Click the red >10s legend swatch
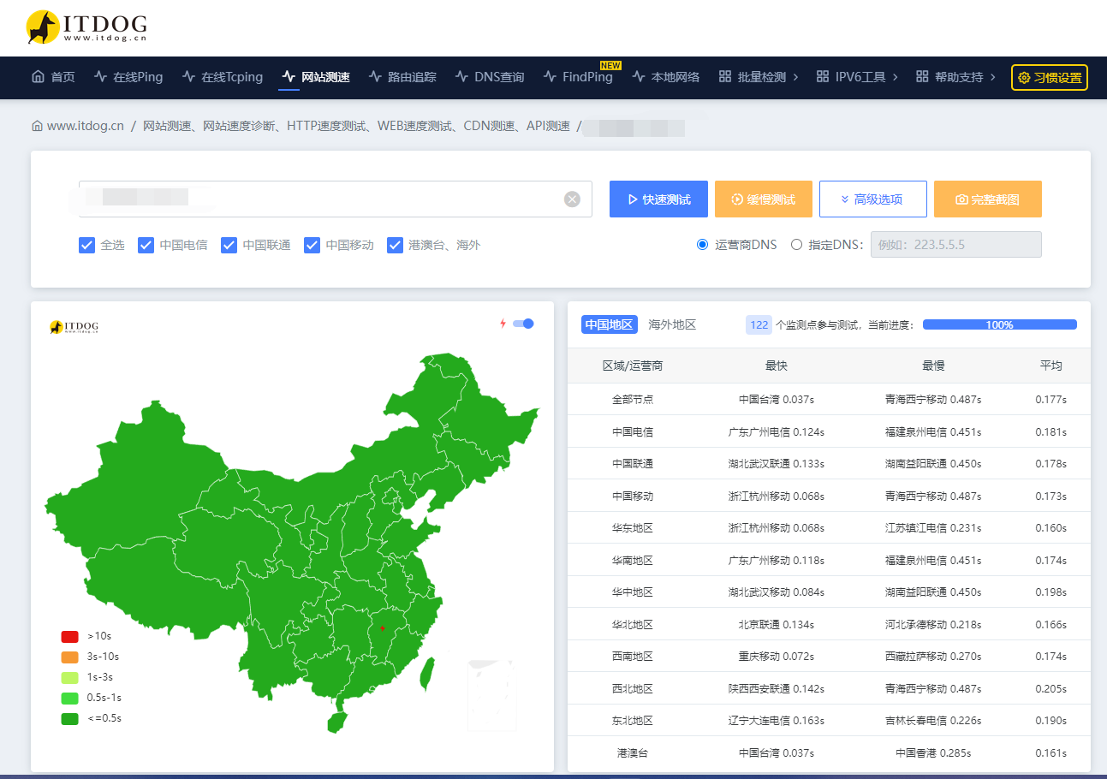 coord(69,636)
